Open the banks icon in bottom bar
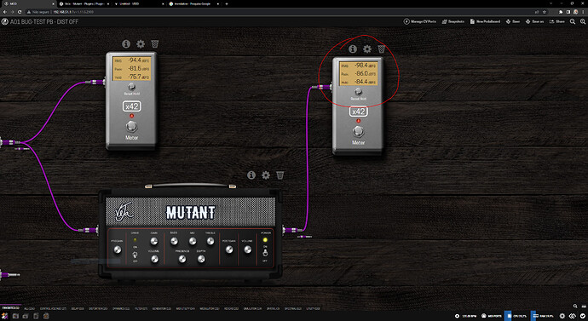Screen dimensions: 588x321 tap(26, 316)
